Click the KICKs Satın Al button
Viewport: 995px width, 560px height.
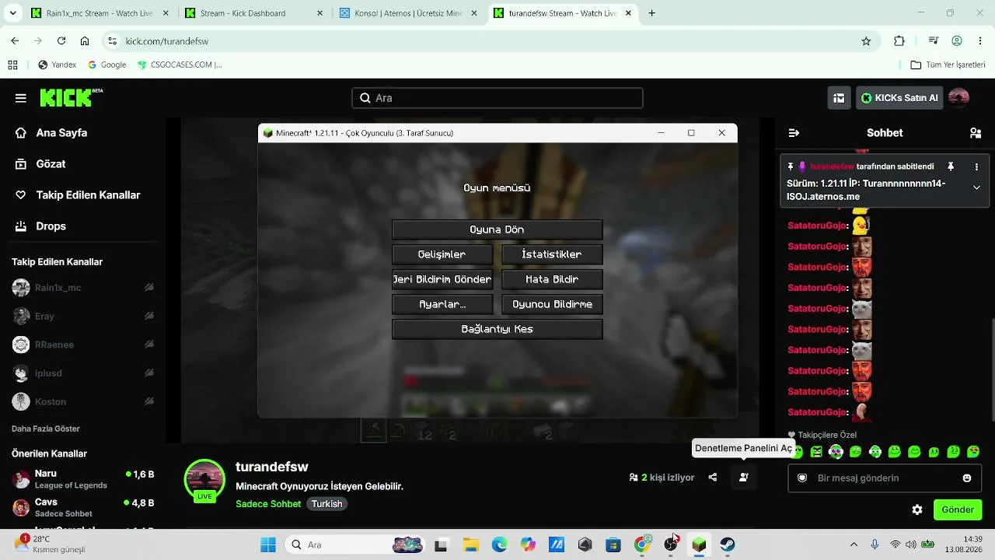[x=899, y=98]
